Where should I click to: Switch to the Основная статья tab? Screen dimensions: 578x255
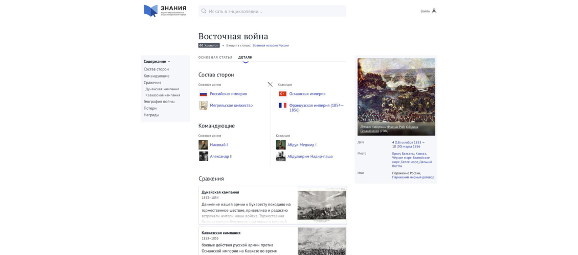point(215,57)
